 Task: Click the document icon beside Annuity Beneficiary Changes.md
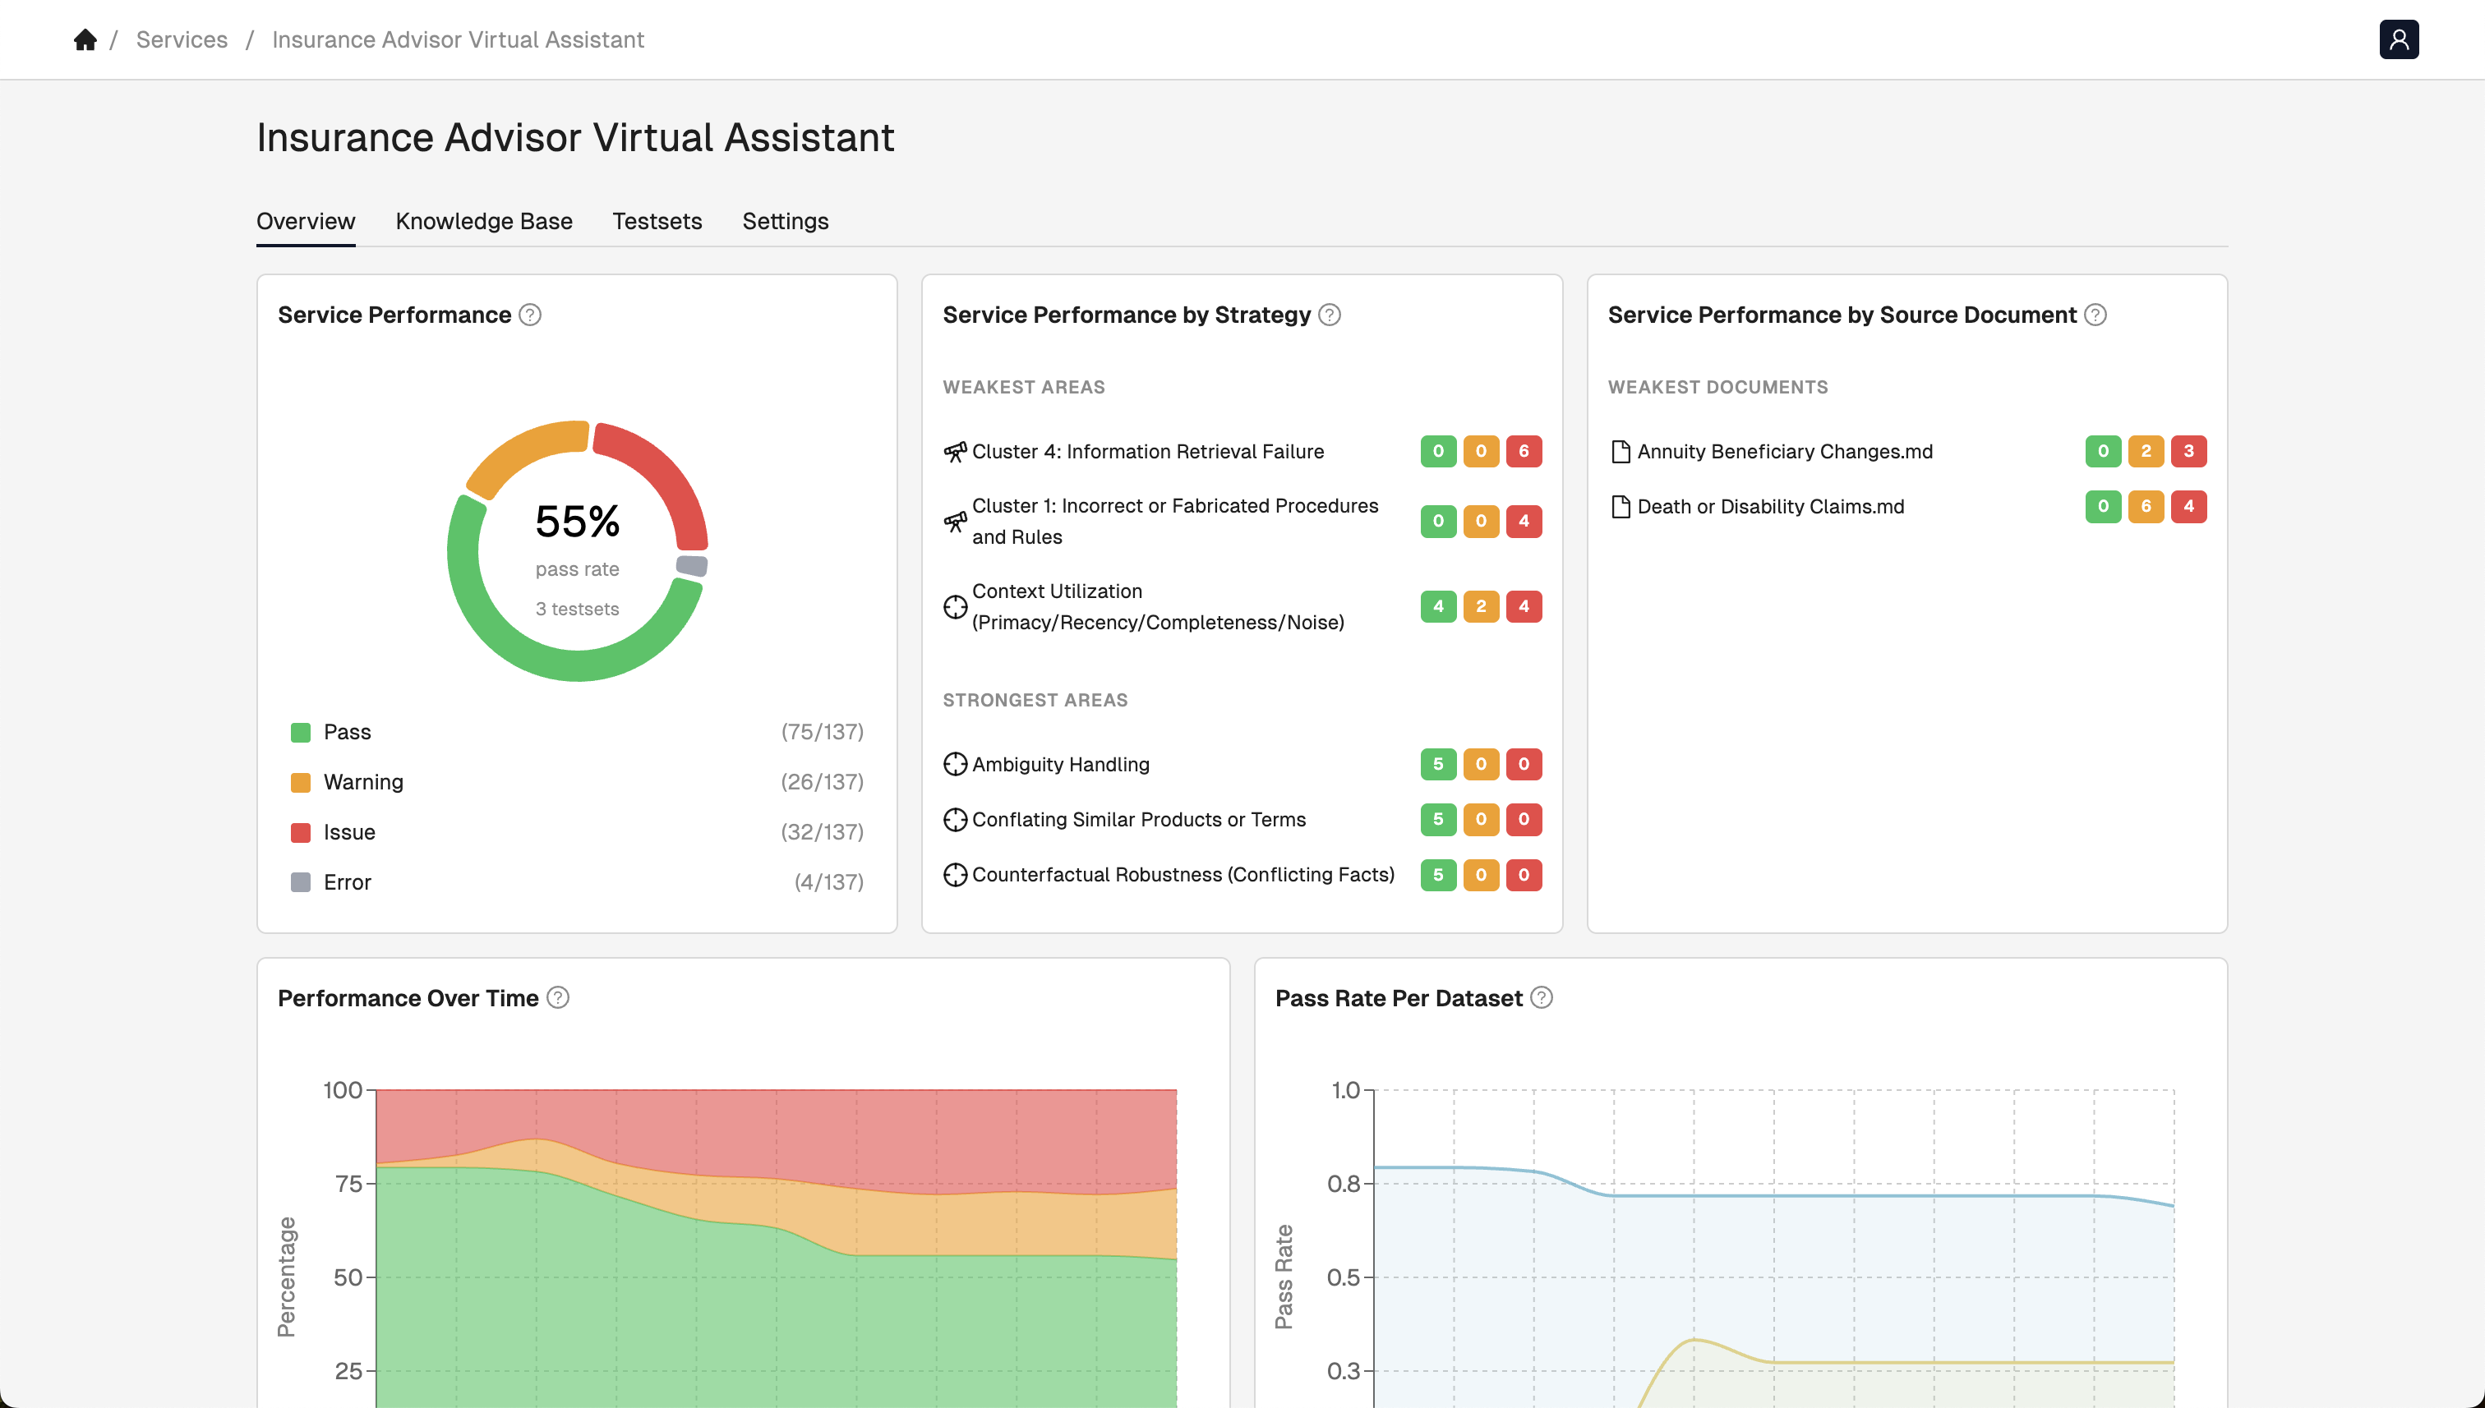click(1619, 451)
